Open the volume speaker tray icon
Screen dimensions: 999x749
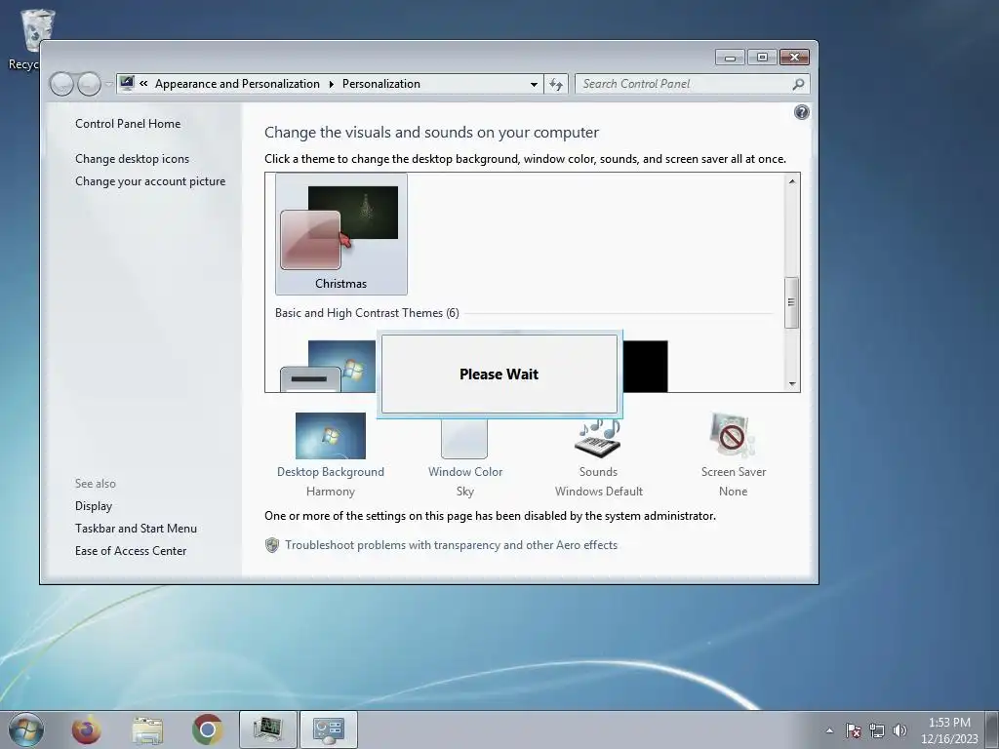click(x=899, y=730)
